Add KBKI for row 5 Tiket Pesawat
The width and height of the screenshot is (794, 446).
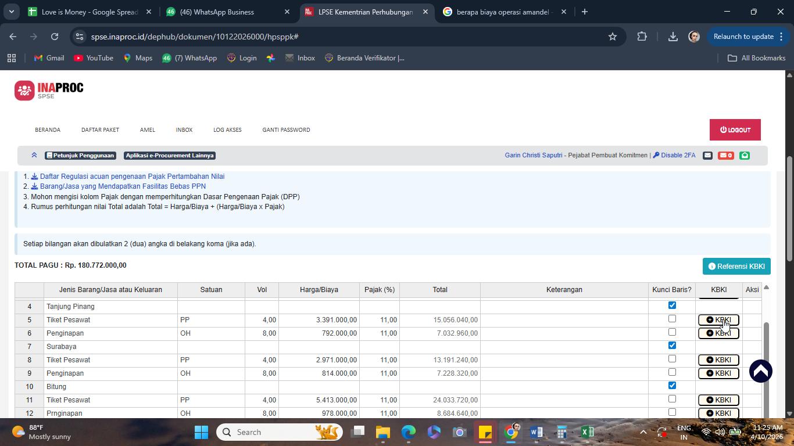(718, 320)
